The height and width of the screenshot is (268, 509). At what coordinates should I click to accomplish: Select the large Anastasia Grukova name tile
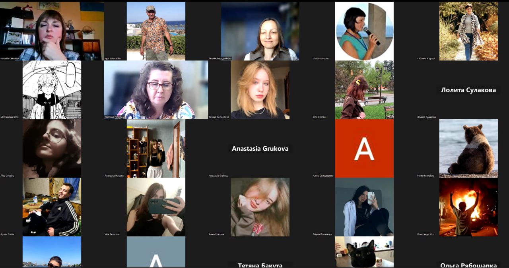260,148
